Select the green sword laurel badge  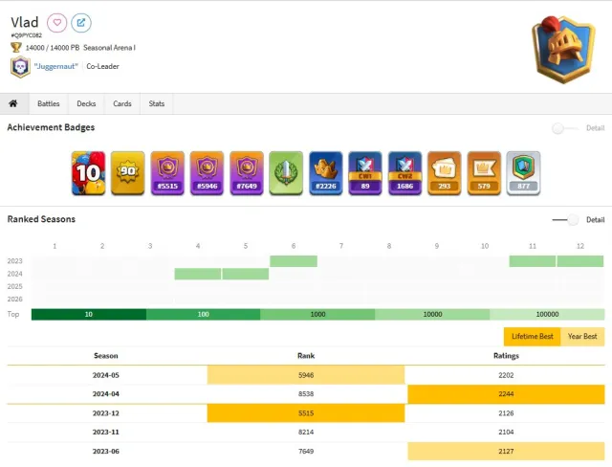pyautogui.click(x=286, y=173)
